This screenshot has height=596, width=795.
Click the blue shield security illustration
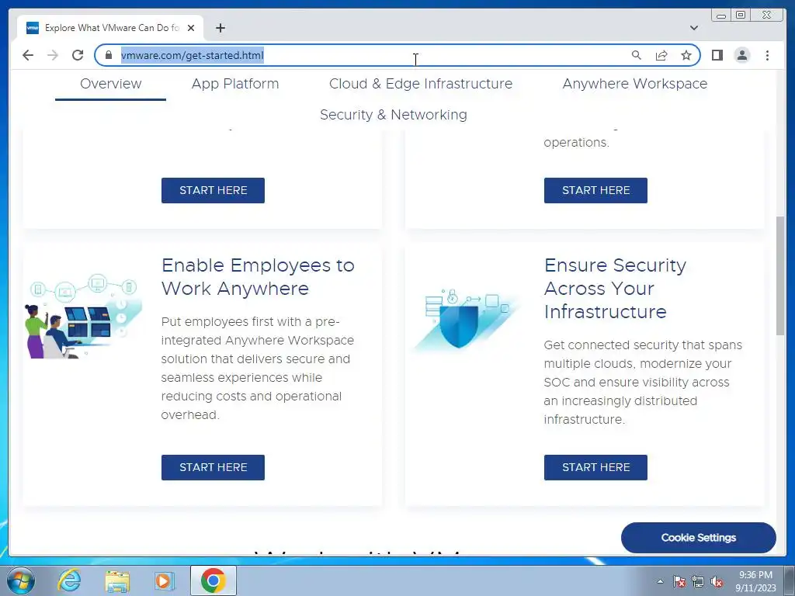467,321
